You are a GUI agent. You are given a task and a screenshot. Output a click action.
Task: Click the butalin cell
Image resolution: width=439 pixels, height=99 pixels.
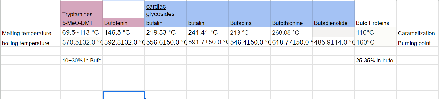[208, 23]
